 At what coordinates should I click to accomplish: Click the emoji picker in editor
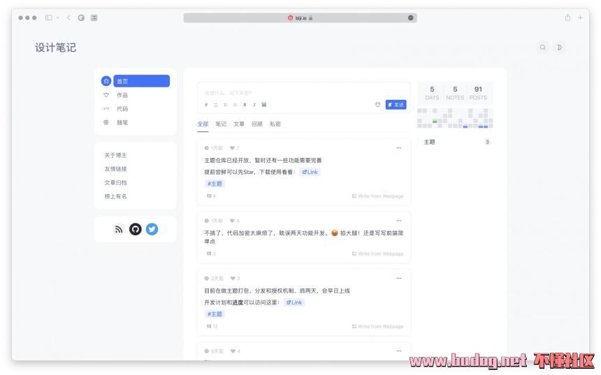coord(378,105)
